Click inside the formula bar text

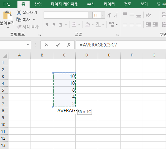[x=98, y=45]
